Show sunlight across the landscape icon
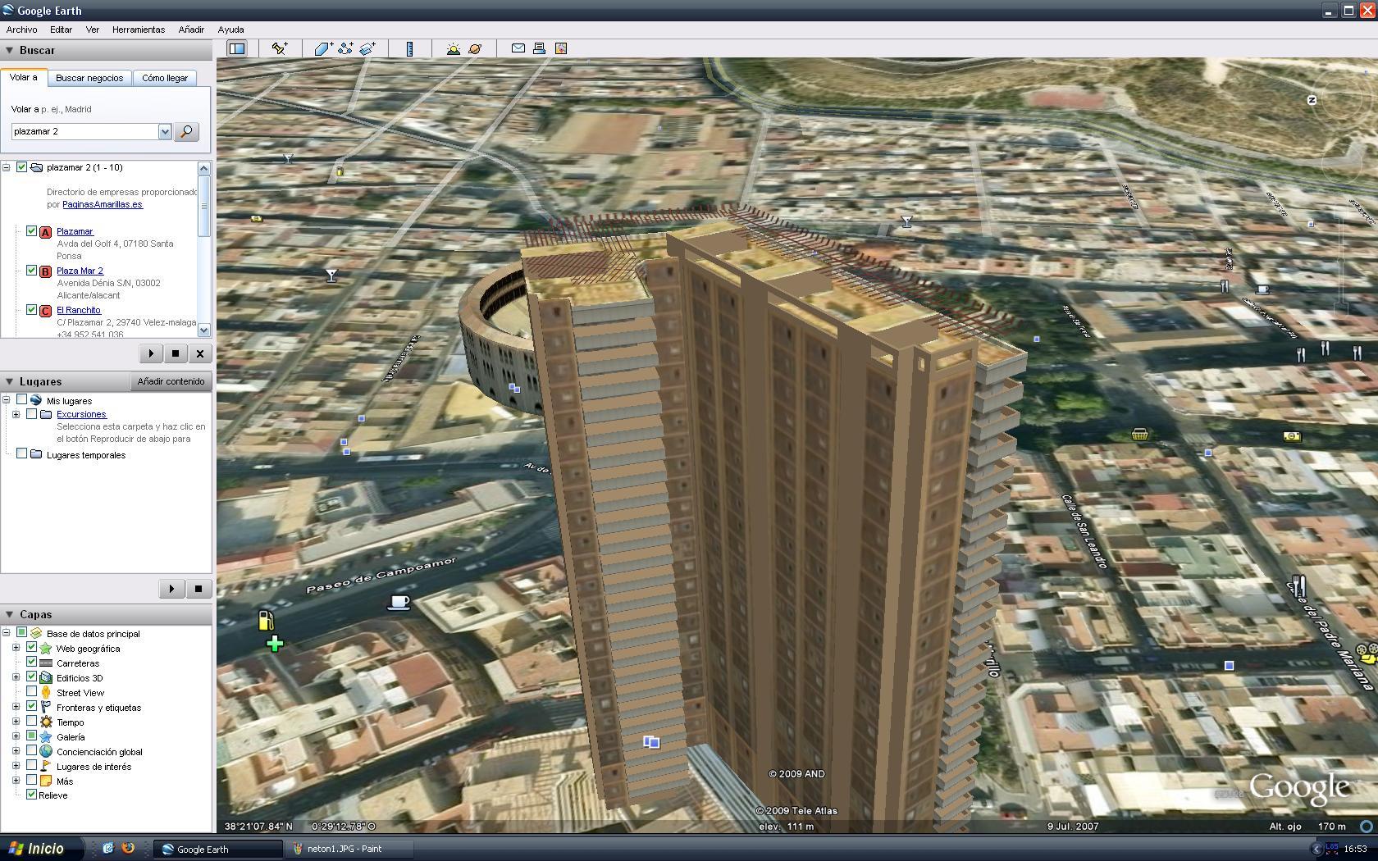The image size is (1378, 861). [x=453, y=49]
